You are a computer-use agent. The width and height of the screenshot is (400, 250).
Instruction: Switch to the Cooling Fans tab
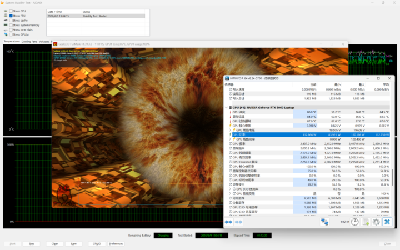[29, 42]
